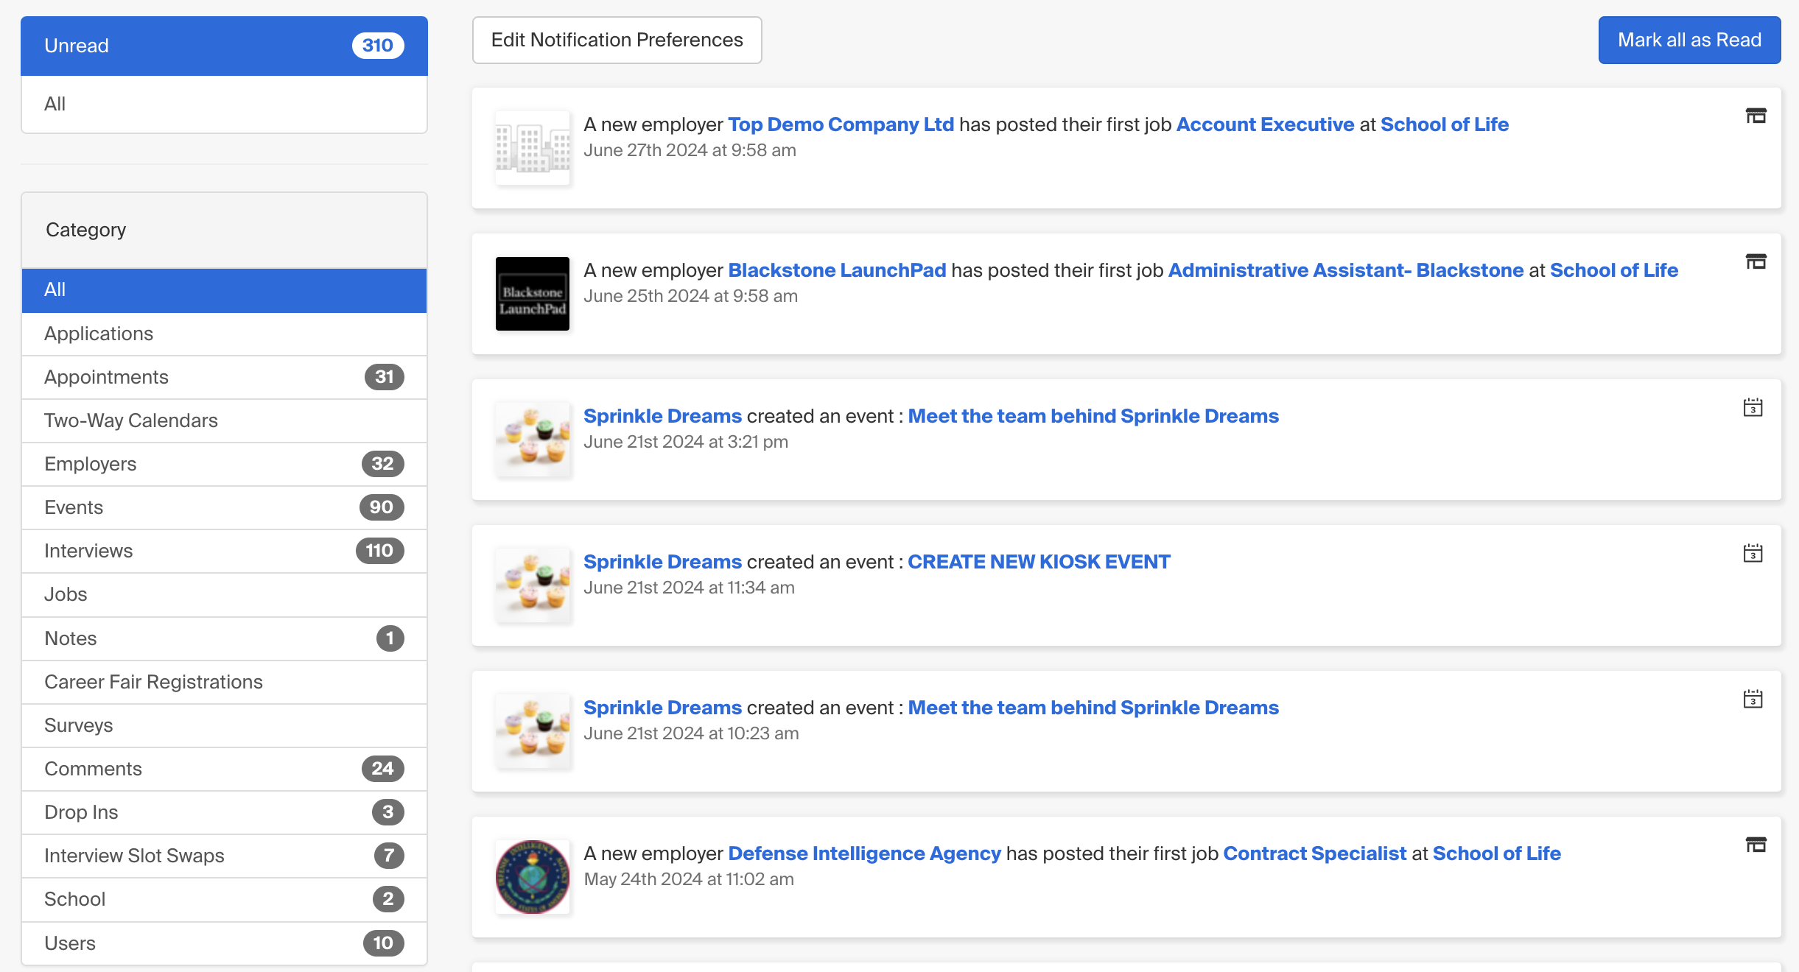Image resolution: width=1799 pixels, height=972 pixels.
Task: Select the Unread notifications filter
Action: pos(224,46)
